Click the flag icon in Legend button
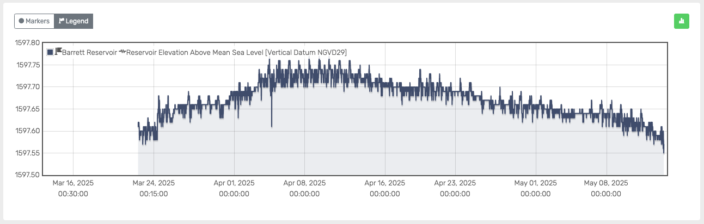This screenshot has width=704, height=224. point(62,21)
